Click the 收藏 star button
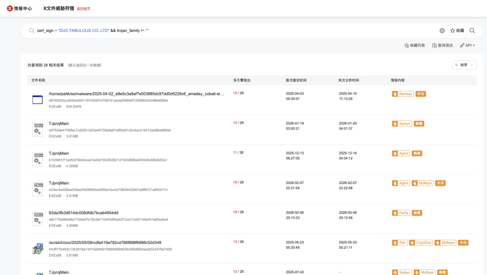Screen dimensions: 487x275 pyautogui.click(x=457, y=31)
